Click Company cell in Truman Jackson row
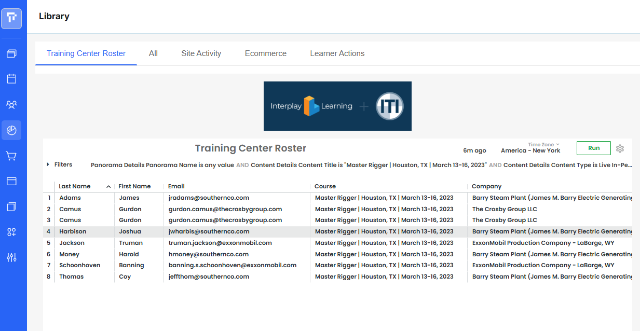This screenshot has height=331, width=640. coord(543,243)
